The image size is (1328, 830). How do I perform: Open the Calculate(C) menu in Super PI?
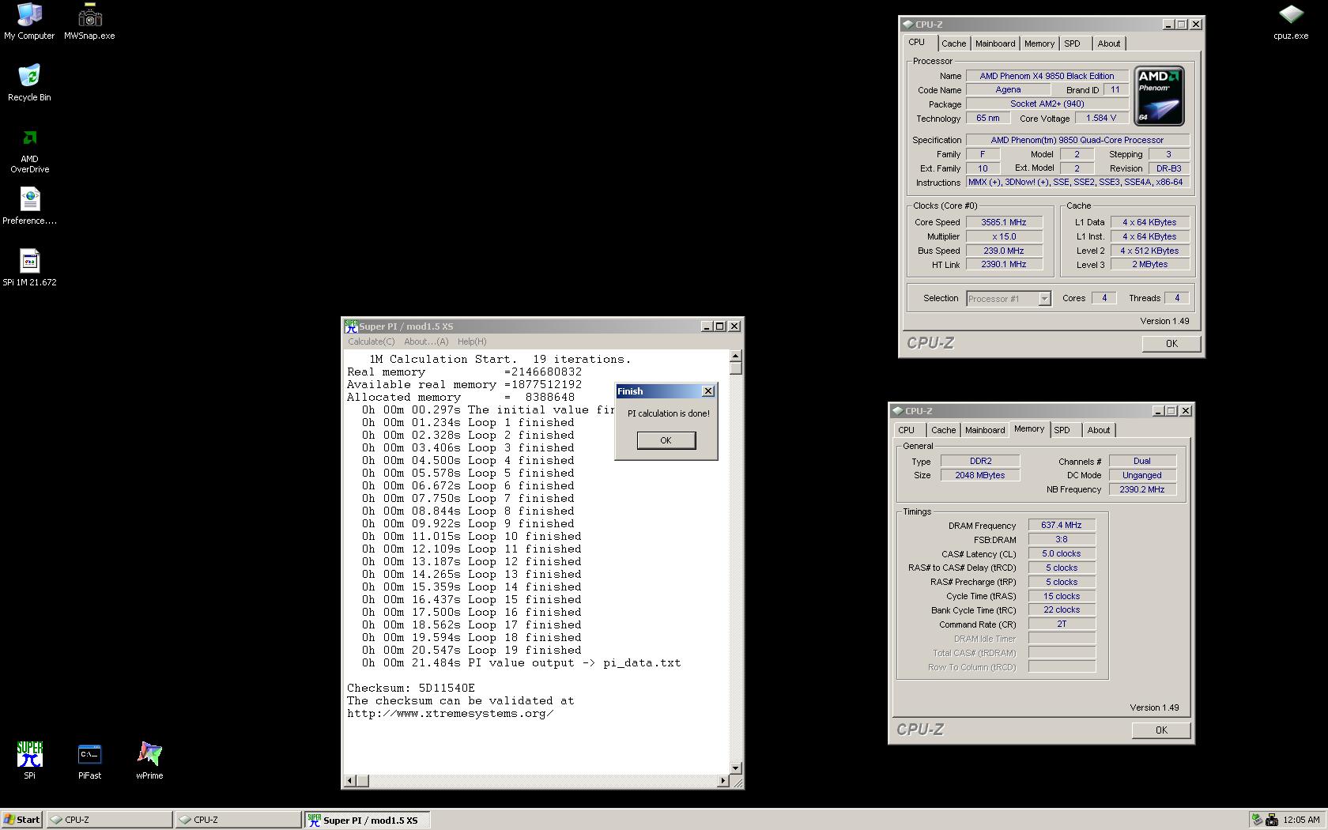(372, 341)
